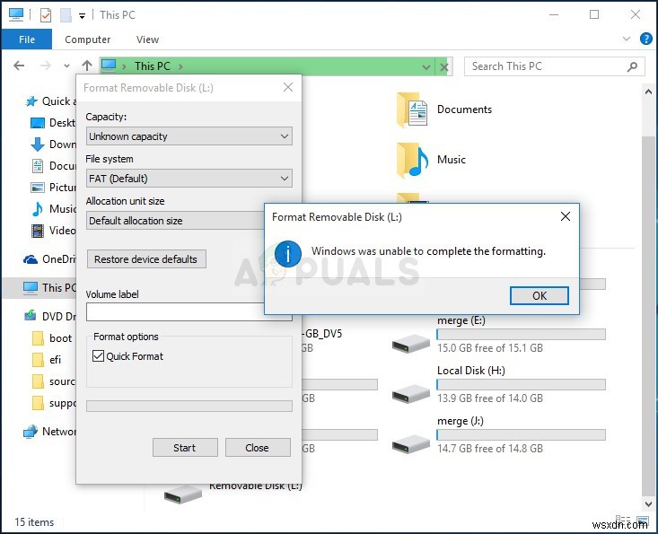Image resolution: width=658 pixels, height=534 pixels.
Task: Select Network in the navigation pane
Action: tap(49, 432)
